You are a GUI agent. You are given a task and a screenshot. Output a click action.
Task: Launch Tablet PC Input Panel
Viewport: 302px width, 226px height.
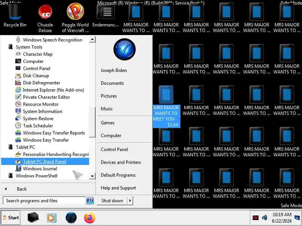tap(45, 162)
